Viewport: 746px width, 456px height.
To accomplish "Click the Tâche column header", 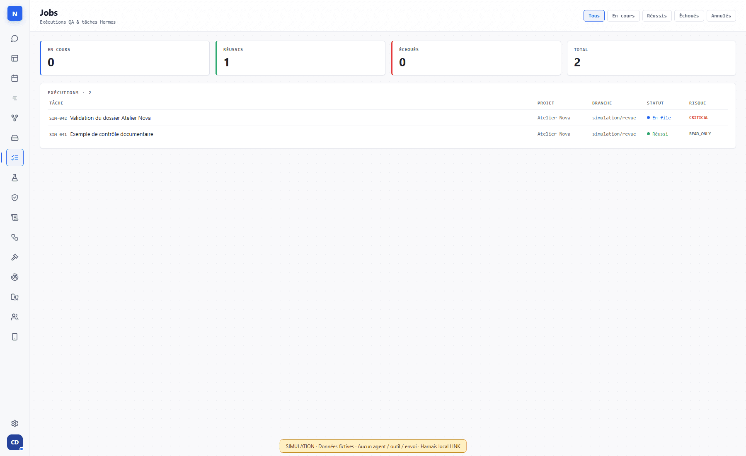I will 56,103.
